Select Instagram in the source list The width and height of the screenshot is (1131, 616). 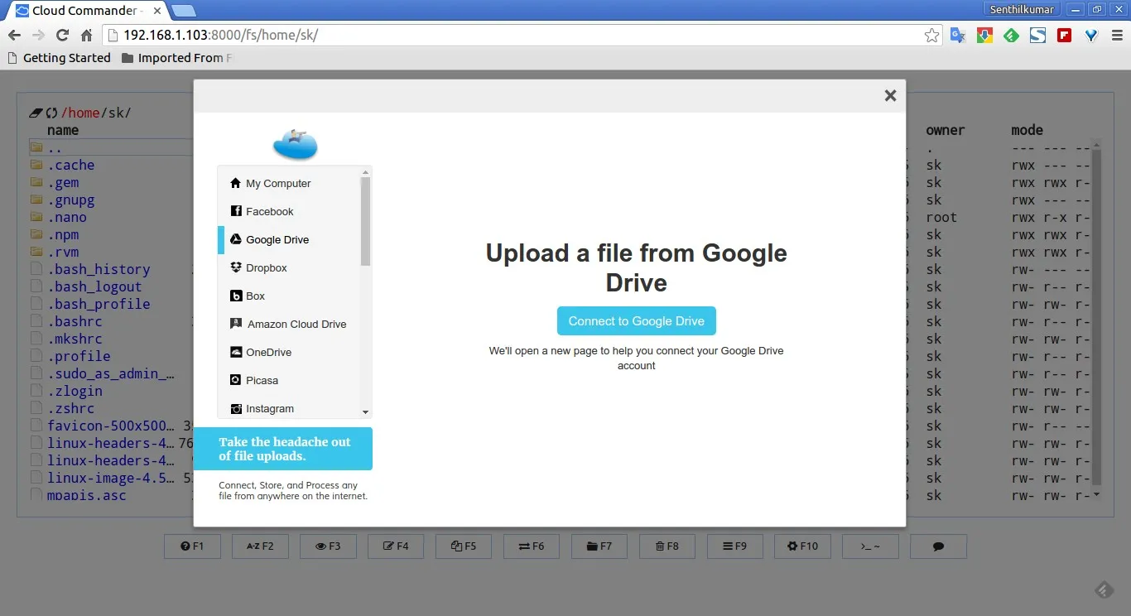[269, 408]
